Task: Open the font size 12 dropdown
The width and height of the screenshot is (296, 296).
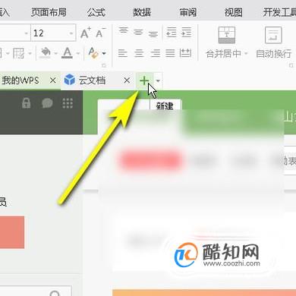Action: [71, 33]
